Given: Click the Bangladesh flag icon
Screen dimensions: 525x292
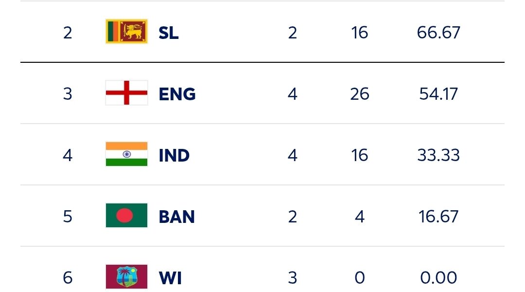Looking at the screenshot, I should 126,216.
